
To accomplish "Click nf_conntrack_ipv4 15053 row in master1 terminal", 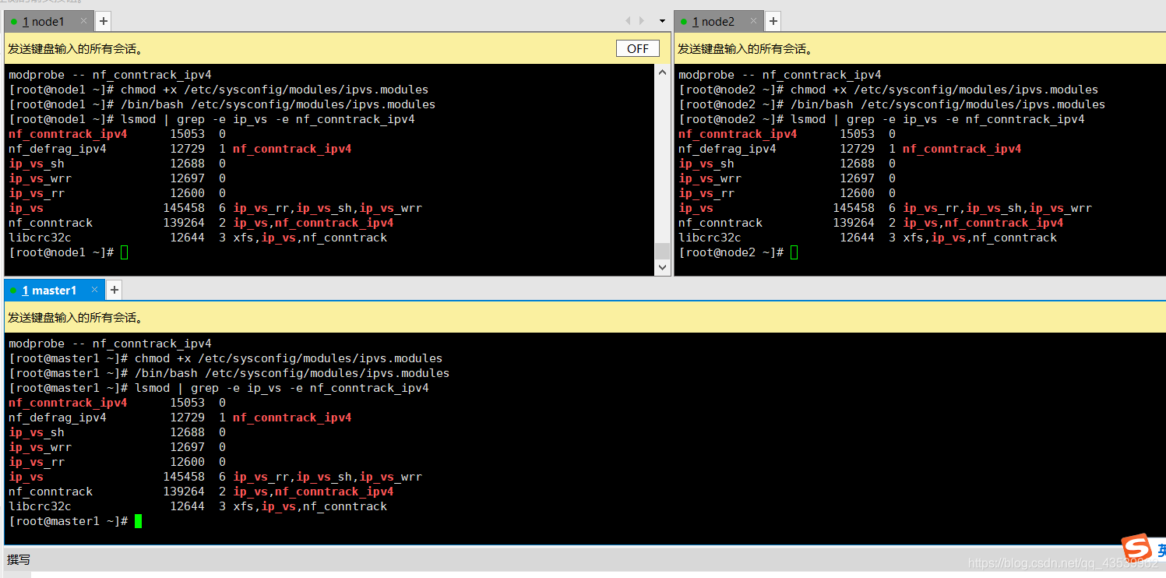I will pos(118,403).
